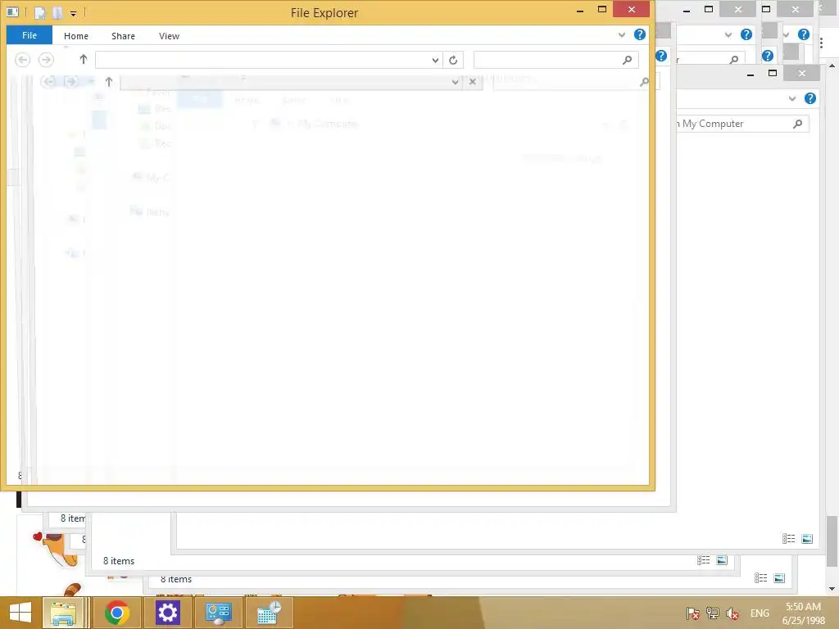The image size is (839, 629).
Task: Open the ENG language indicator in the tray
Action: point(760,613)
